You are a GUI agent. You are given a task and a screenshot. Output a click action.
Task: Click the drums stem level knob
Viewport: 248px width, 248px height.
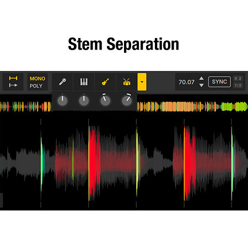pyautogui.click(x=127, y=100)
